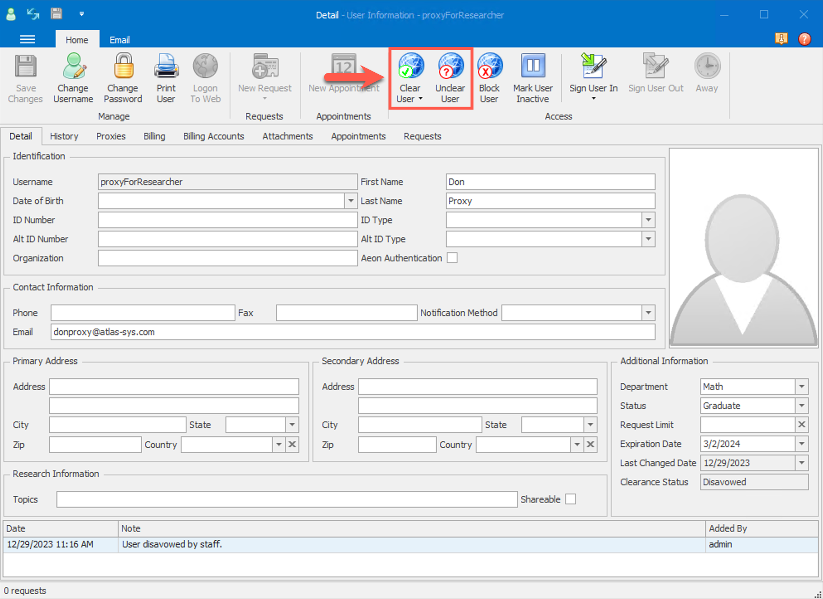Expand the ID Type dropdown
This screenshot has height=599, width=823.
click(x=648, y=220)
